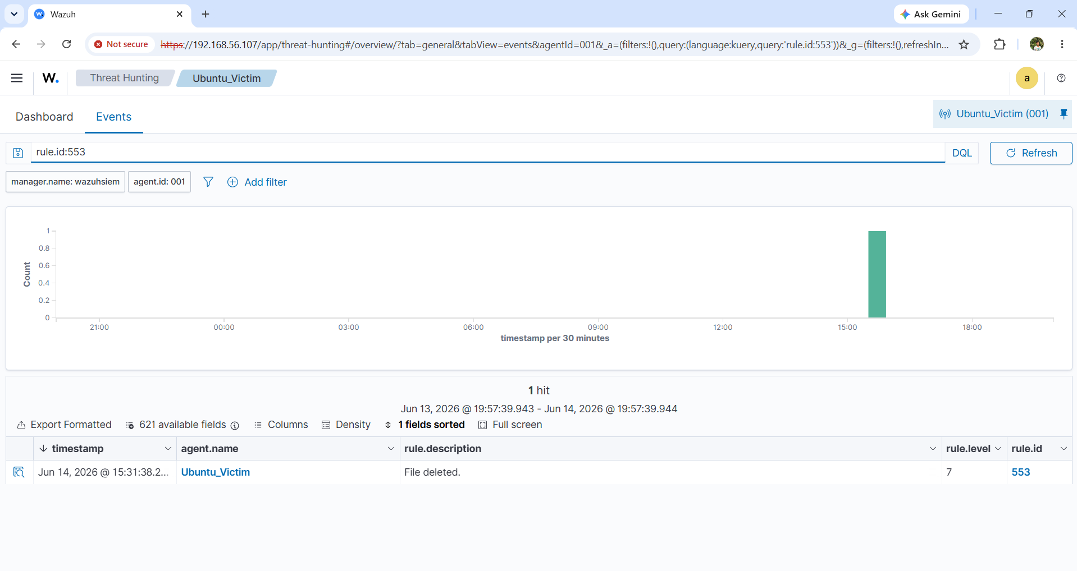Viewport: 1077px width, 571px height.
Task: Expand agent.name column header chevron
Action: [x=391, y=449]
